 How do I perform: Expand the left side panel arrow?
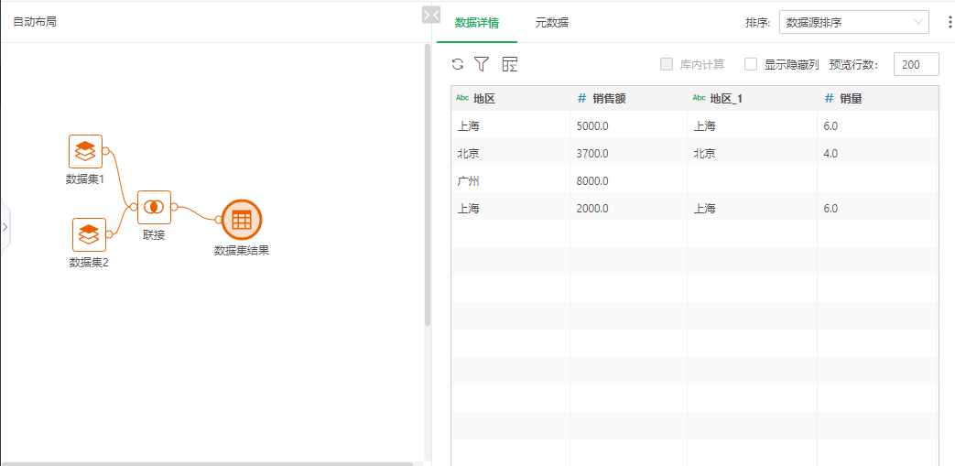(x=5, y=226)
